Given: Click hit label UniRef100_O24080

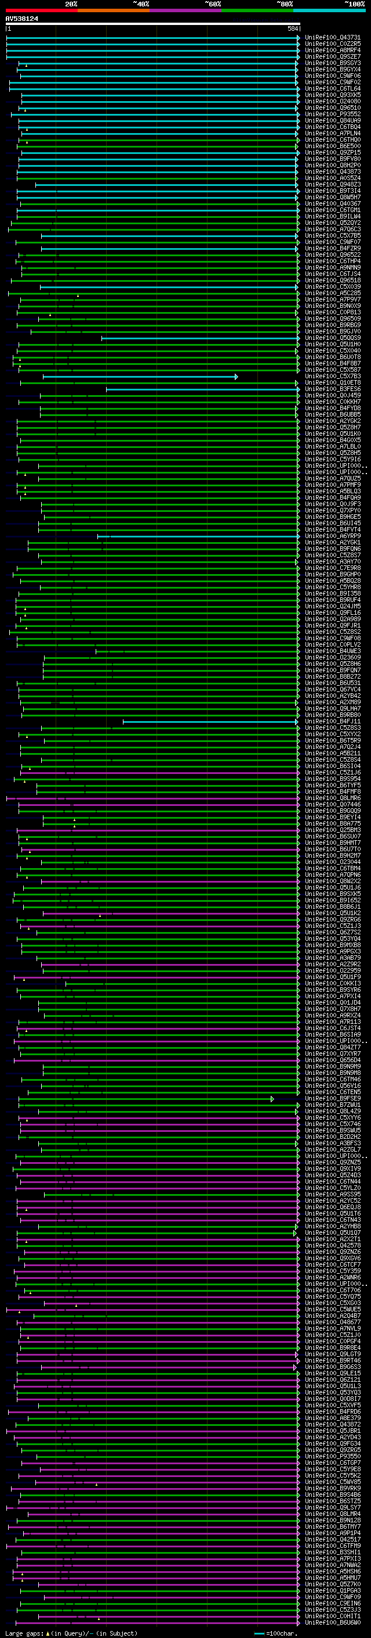Looking at the screenshot, I should 332,101.
